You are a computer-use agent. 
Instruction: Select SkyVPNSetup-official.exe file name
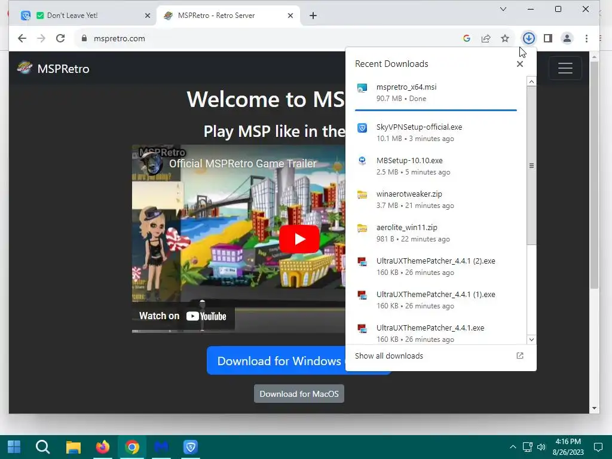coord(419,127)
